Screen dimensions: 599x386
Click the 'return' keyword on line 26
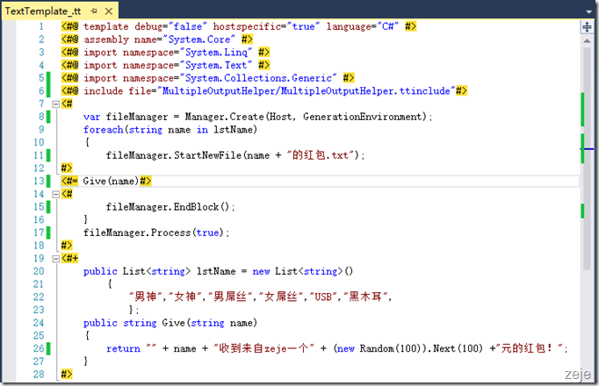point(123,348)
